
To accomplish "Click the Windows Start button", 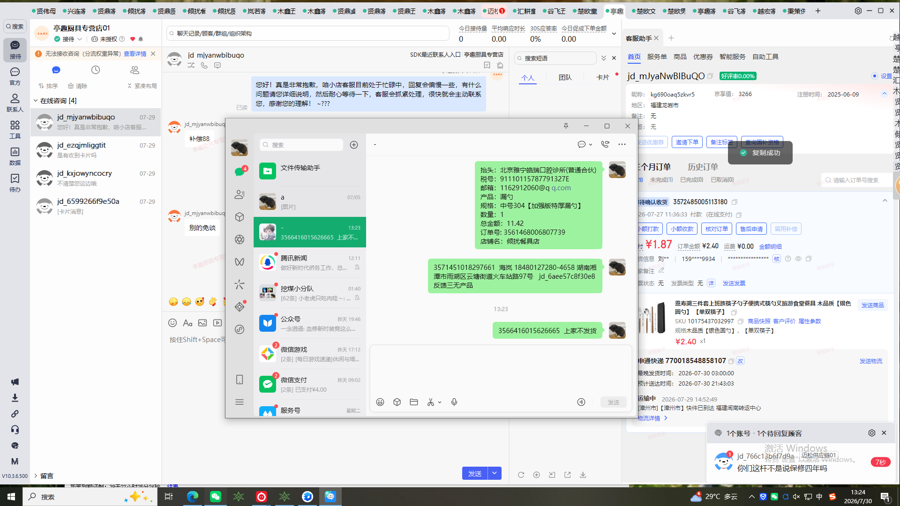I will [11, 497].
